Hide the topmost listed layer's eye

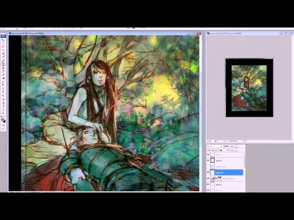point(208,154)
